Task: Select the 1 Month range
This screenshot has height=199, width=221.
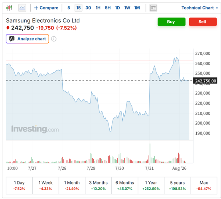Action: [x=72, y=185]
